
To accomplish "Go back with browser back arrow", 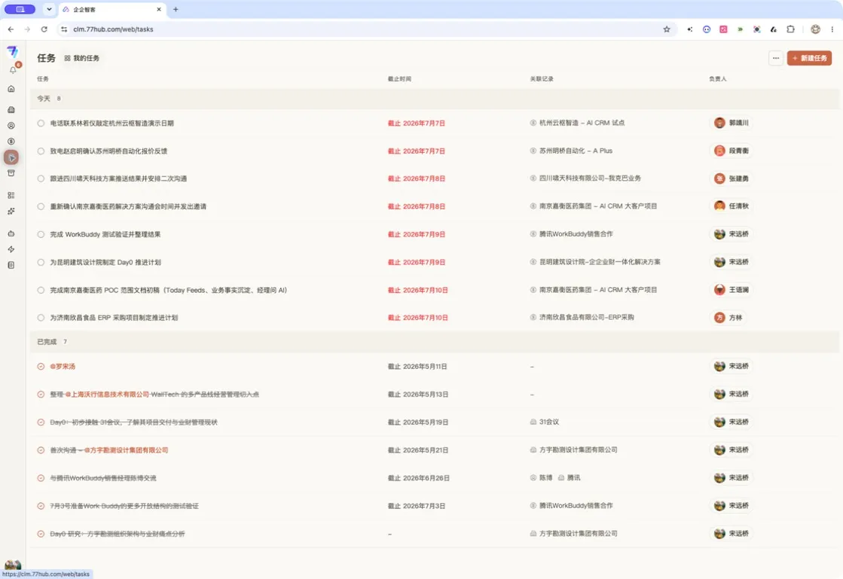I will coord(11,29).
